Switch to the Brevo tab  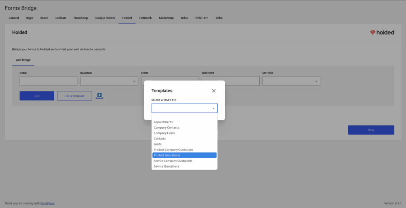pos(44,18)
